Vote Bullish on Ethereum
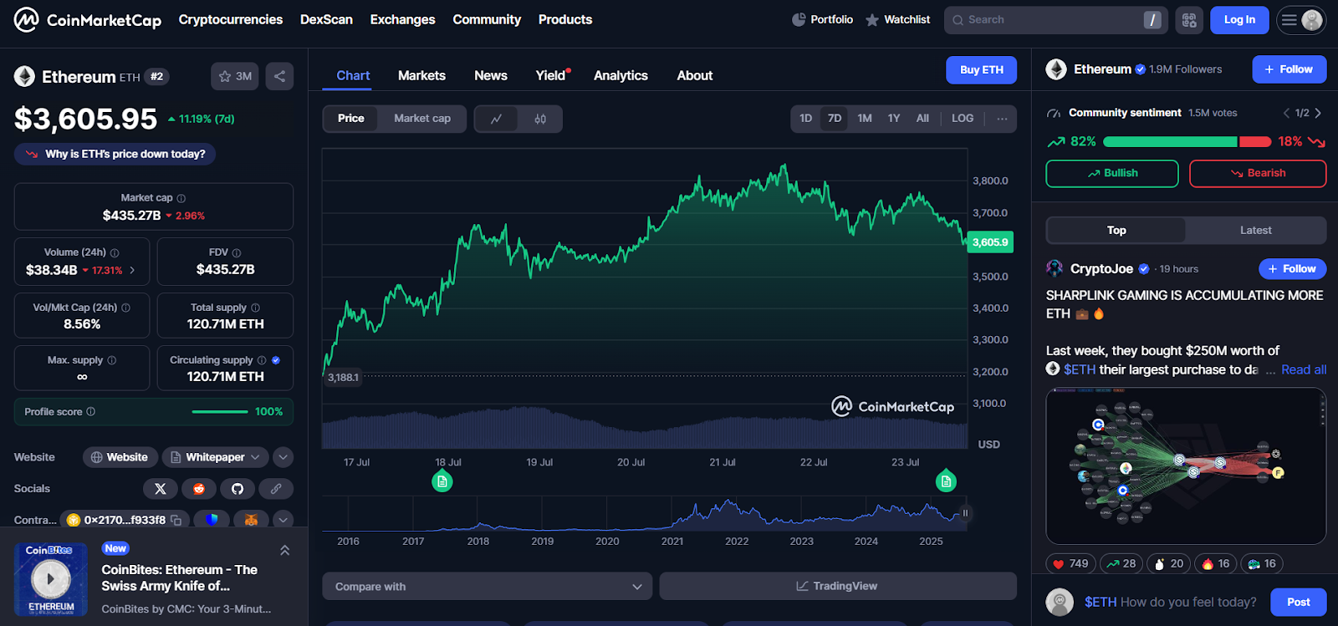Screen dimensions: 1338x626 (1112, 173)
